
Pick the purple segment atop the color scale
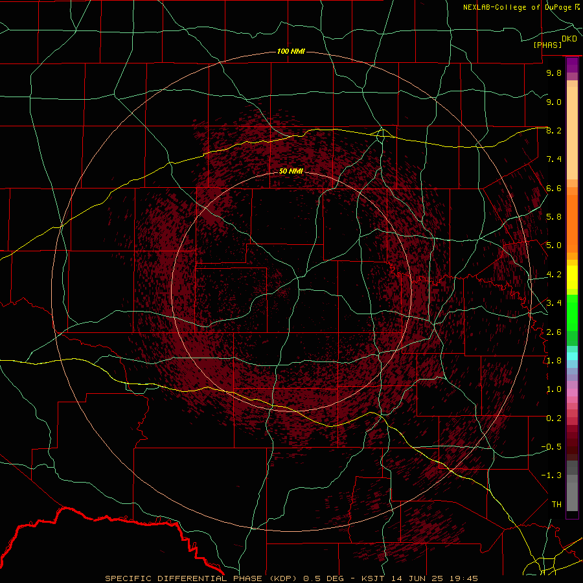pyautogui.click(x=572, y=65)
